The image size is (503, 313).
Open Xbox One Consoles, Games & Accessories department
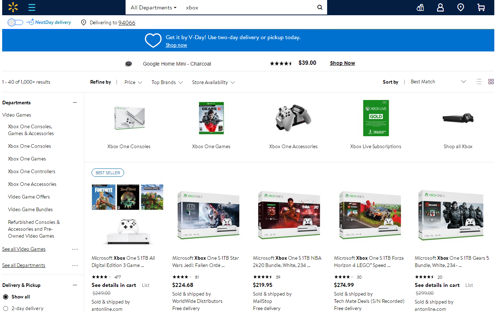click(31, 130)
